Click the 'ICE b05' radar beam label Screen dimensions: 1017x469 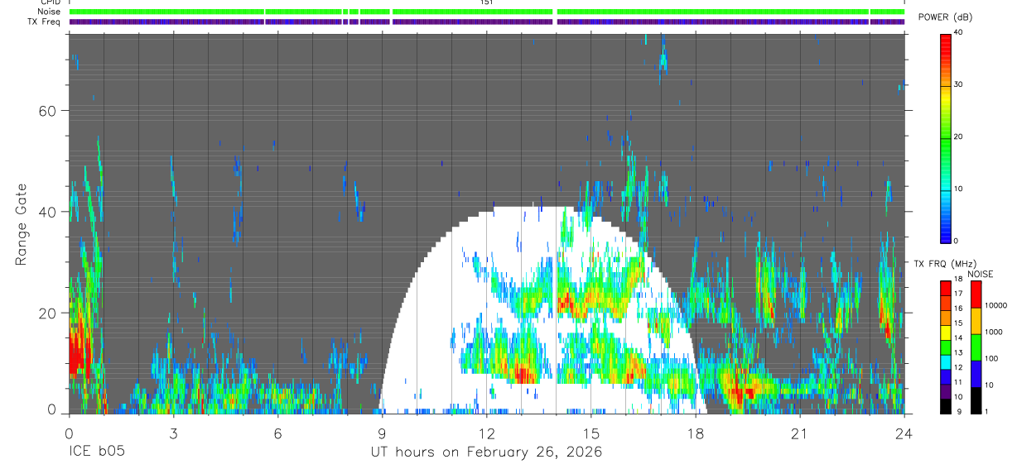95,452
